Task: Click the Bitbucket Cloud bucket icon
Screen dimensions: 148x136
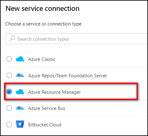Action: coord(20,124)
